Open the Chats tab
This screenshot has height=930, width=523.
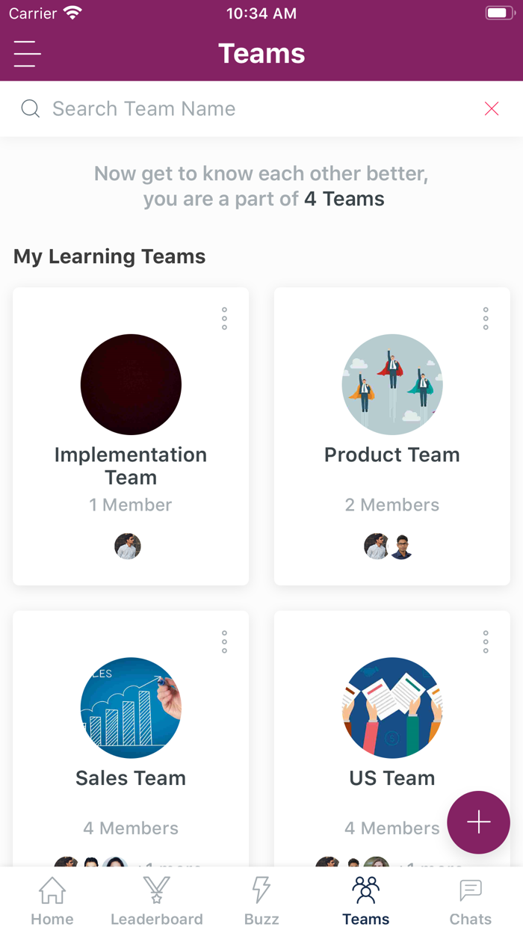[x=471, y=901]
